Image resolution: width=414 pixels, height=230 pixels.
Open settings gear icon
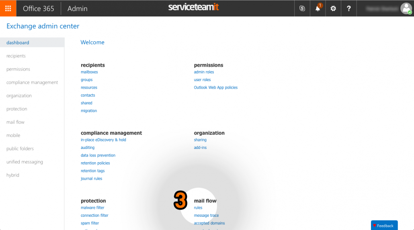pos(333,8)
